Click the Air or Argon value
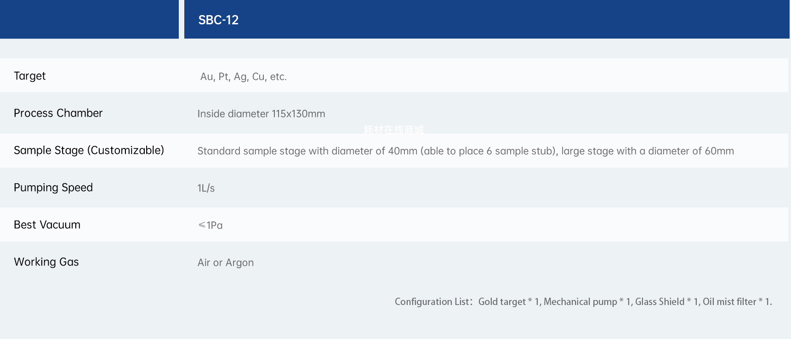This screenshot has width=791, height=339. coord(226,263)
